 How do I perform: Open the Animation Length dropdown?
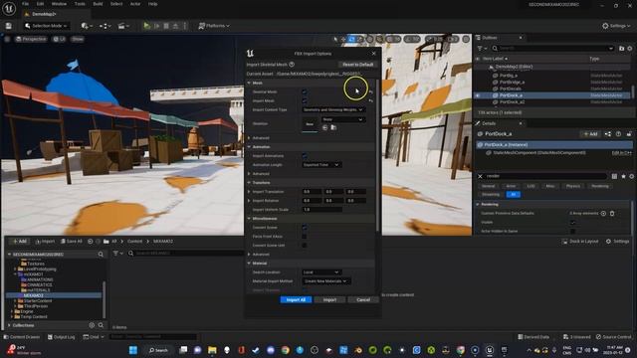(x=321, y=165)
